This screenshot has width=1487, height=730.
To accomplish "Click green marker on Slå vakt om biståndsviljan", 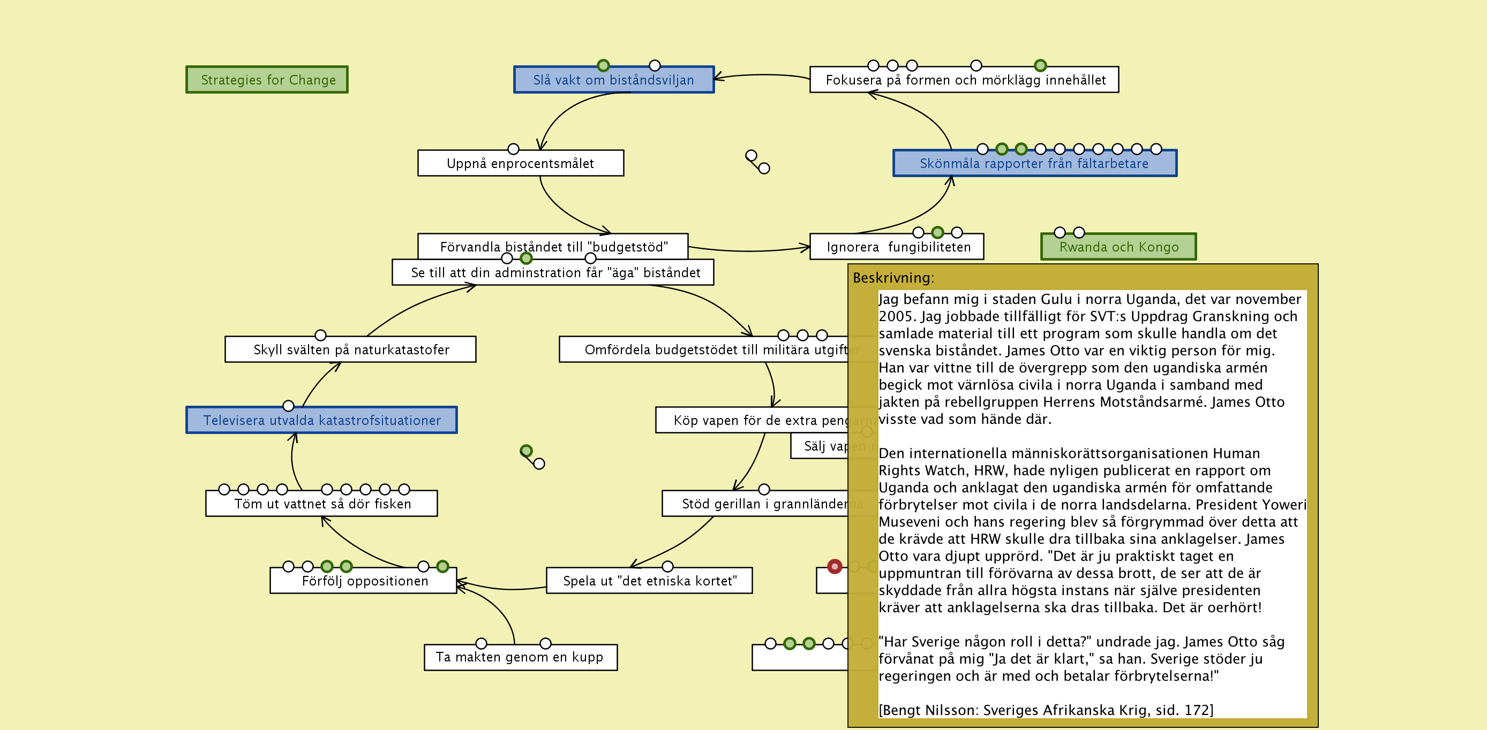I will 603,65.
